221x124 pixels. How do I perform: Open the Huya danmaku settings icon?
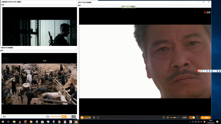coord(164,118)
